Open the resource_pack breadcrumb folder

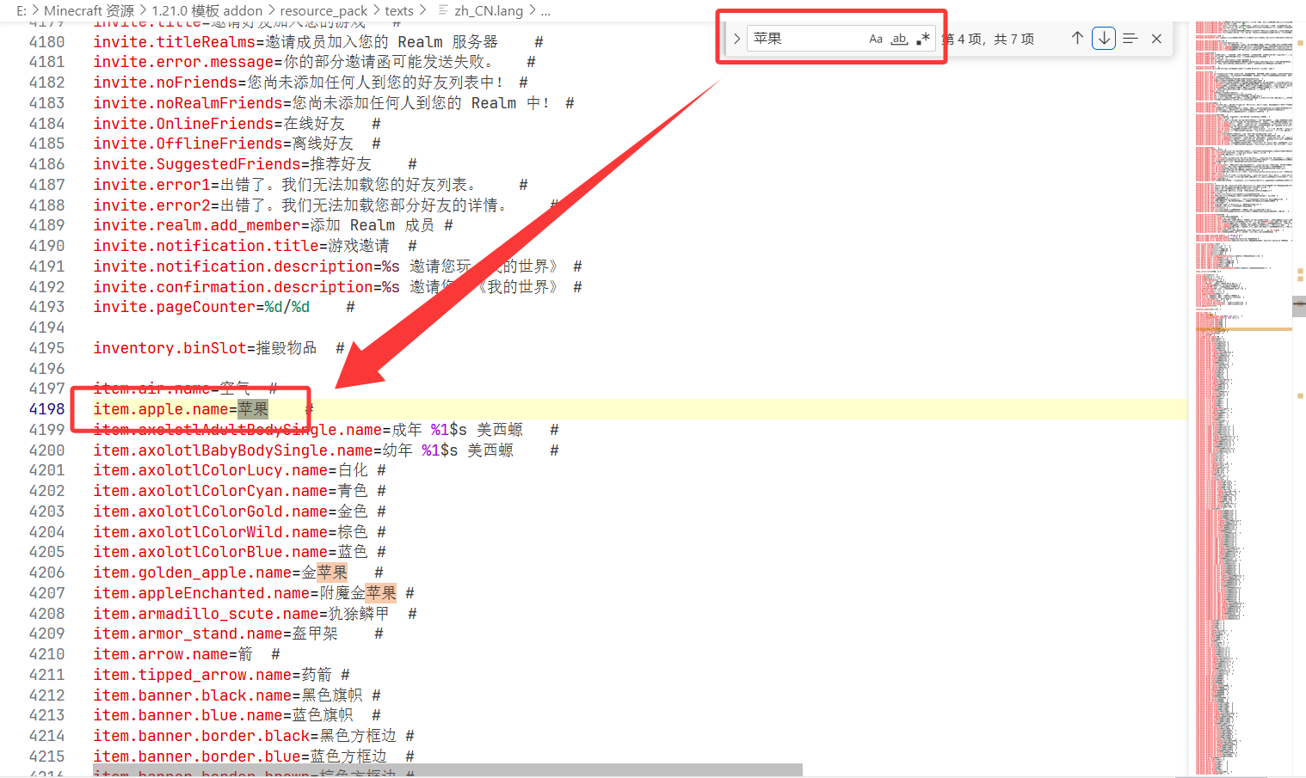click(x=323, y=10)
